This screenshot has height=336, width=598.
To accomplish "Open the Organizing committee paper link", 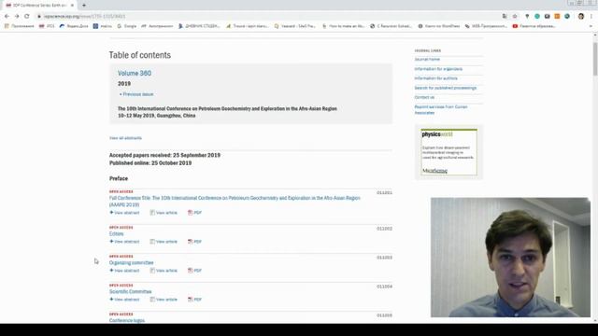I will point(131,263).
